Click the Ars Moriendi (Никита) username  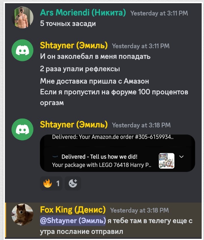pyautogui.click(x=83, y=13)
